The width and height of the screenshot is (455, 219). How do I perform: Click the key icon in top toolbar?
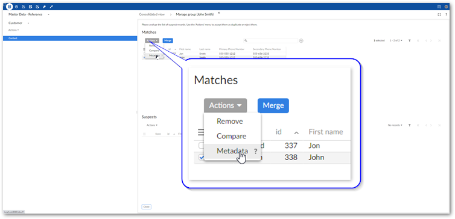tap(45, 7)
